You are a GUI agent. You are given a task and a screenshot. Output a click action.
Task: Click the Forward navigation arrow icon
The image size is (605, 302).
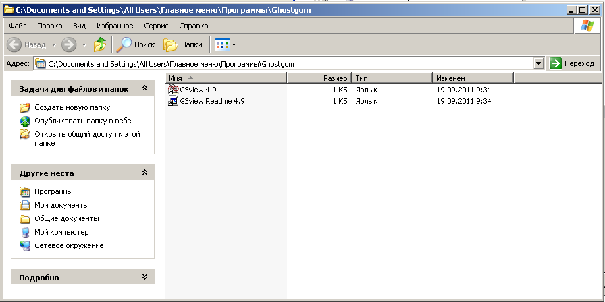(x=68, y=44)
